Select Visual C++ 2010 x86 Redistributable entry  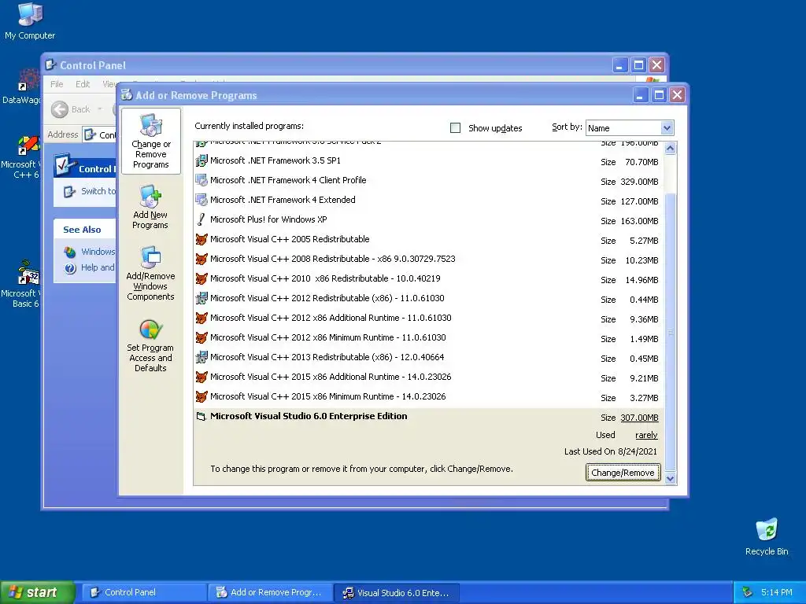point(429,278)
